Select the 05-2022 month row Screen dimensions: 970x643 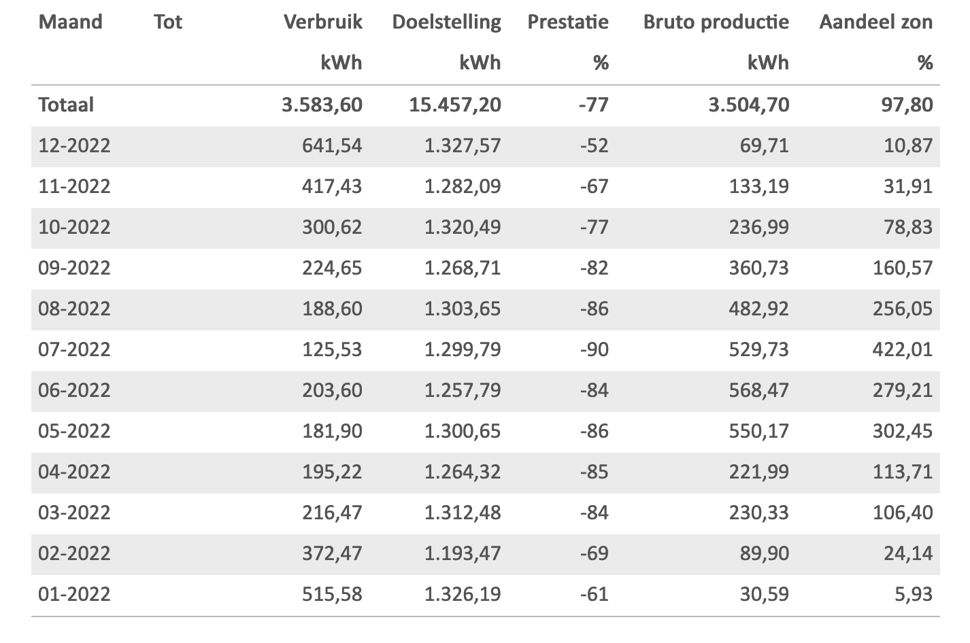tap(74, 431)
